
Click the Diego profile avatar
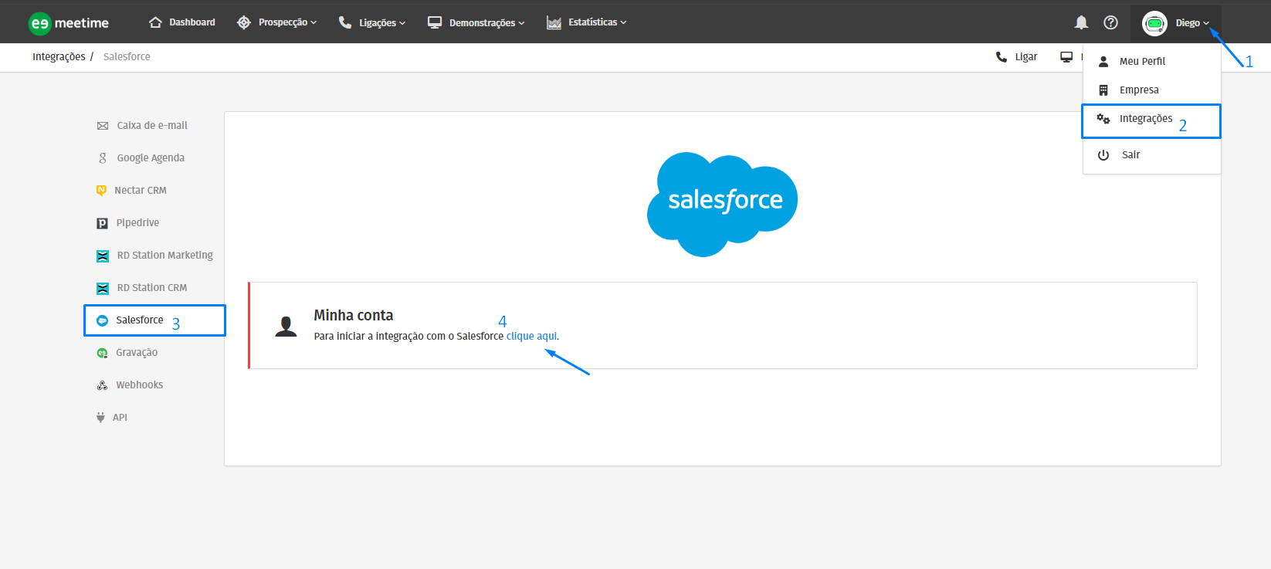1154,23
